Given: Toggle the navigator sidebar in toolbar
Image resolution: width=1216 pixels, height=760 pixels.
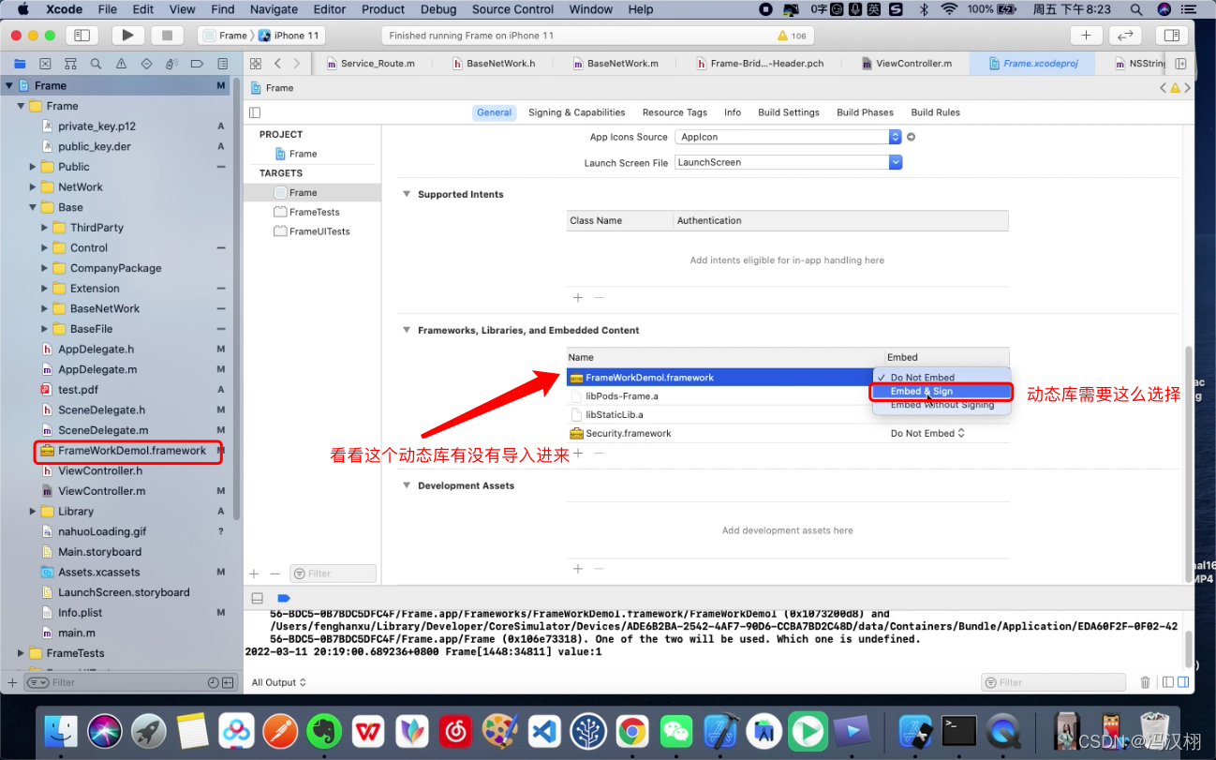Looking at the screenshot, I should pyautogui.click(x=82, y=36).
